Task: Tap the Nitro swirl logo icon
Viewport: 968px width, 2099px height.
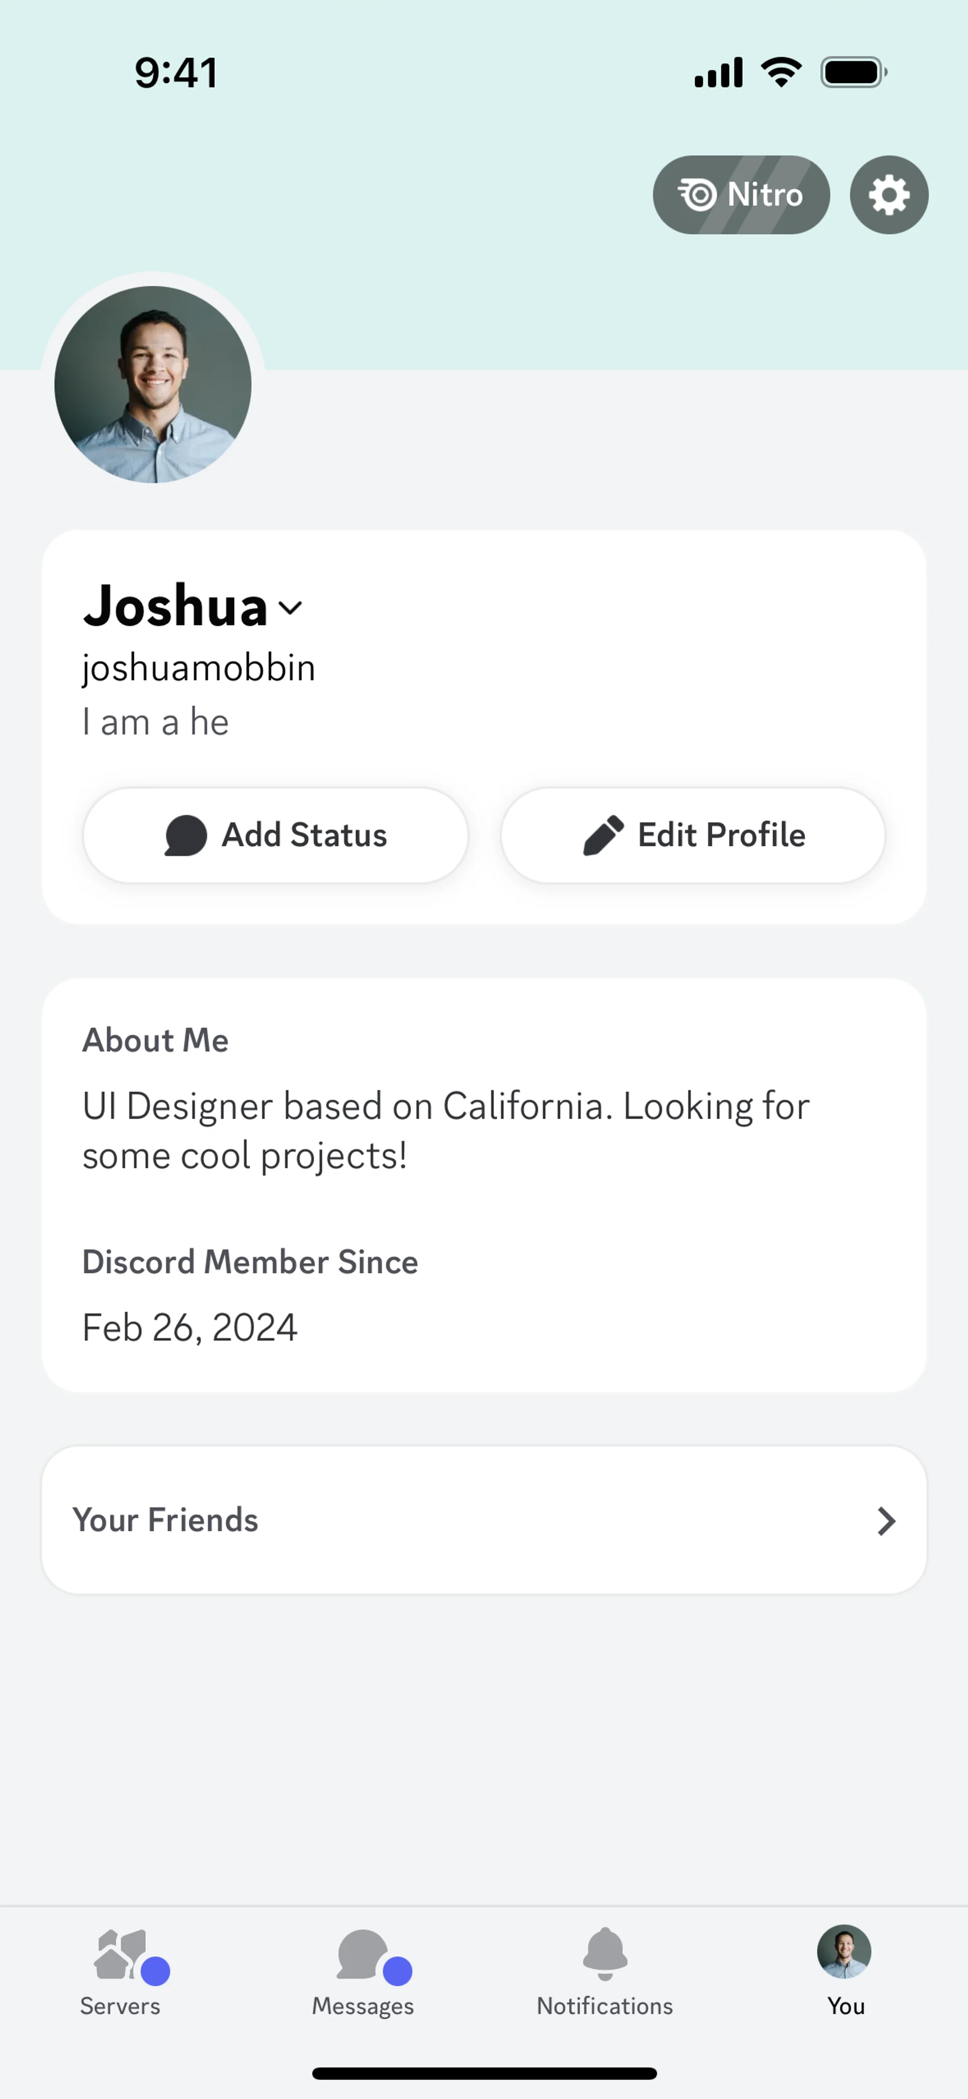Action: [x=697, y=195]
